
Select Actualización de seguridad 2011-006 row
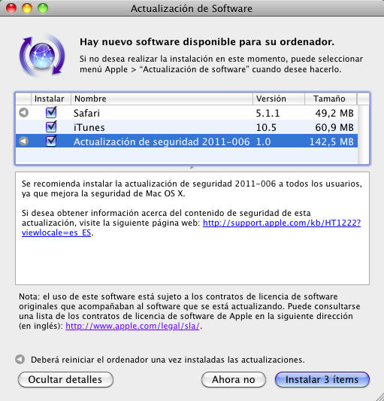[187, 141]
